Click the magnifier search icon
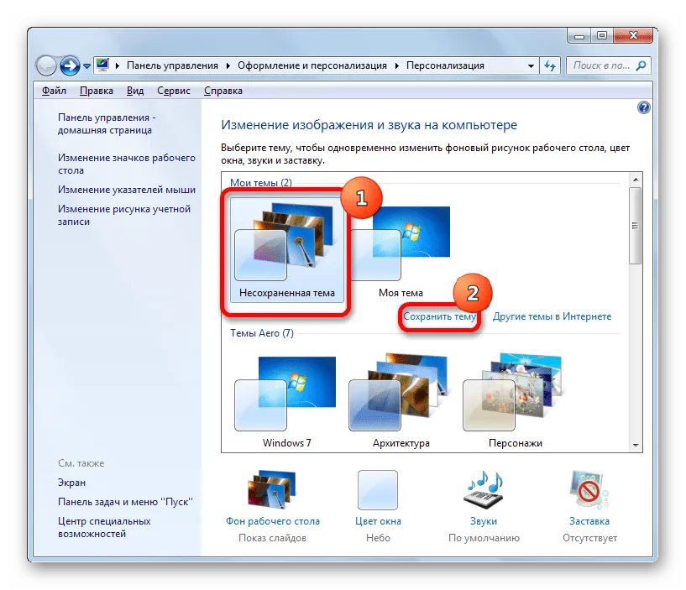 tap(641, 65)
